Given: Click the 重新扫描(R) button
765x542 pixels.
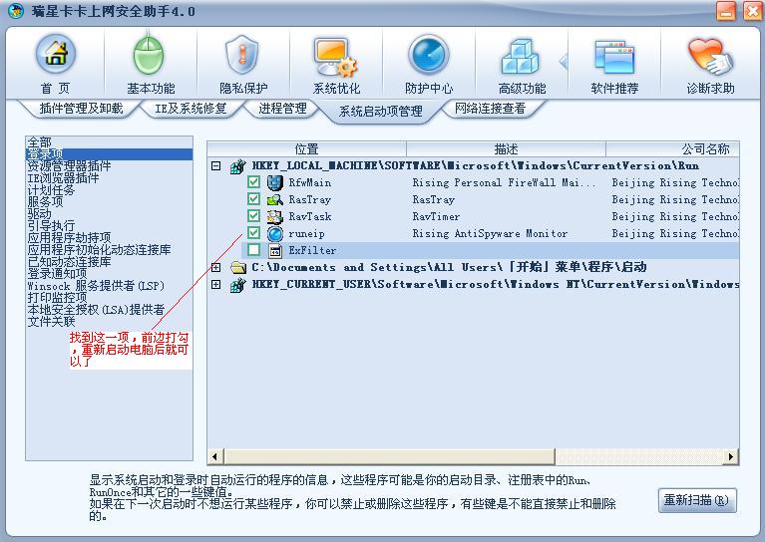Looking at the screenshot, I should click(697, 500).
